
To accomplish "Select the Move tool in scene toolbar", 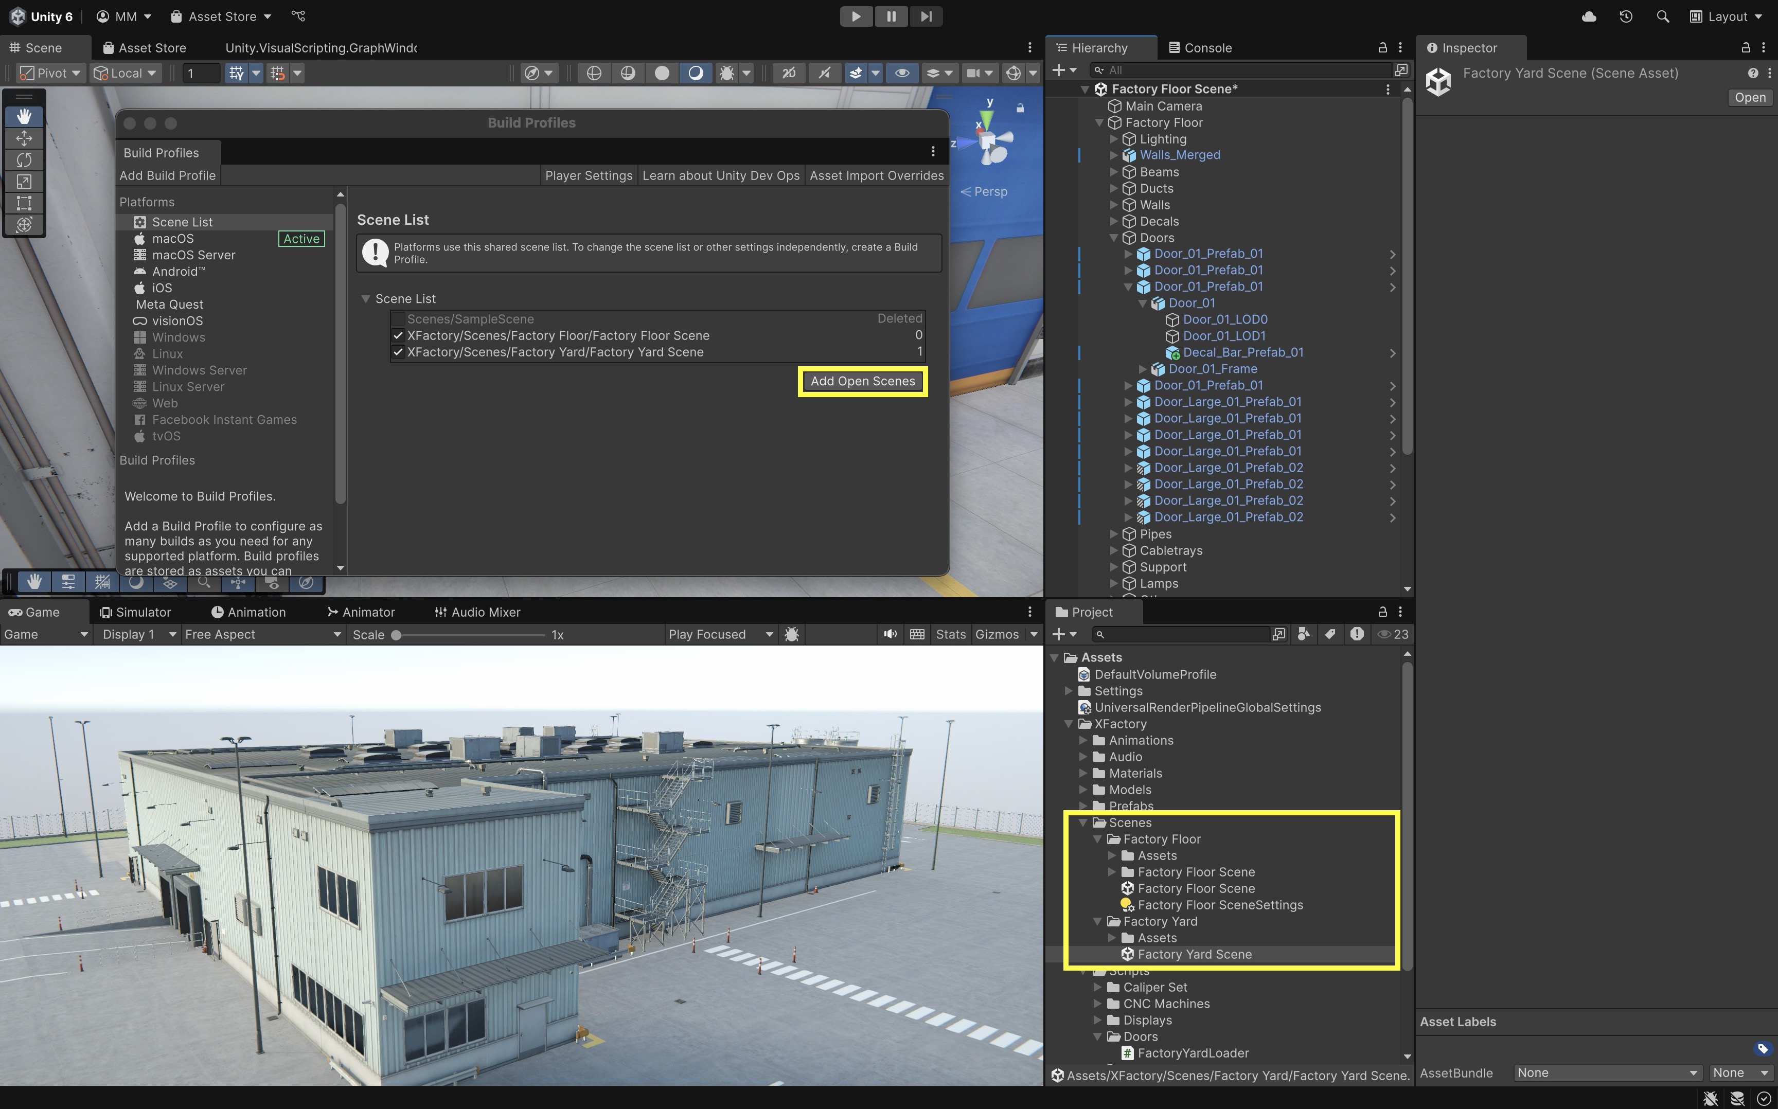I will point(24,138).
